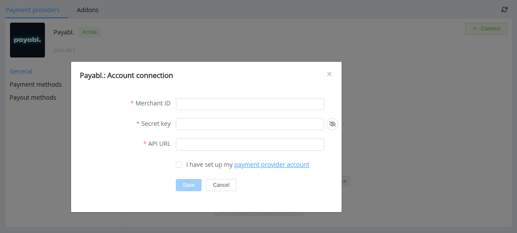
Task: Check the 'I have set up my' checkbox
Action: click(179, 165)
